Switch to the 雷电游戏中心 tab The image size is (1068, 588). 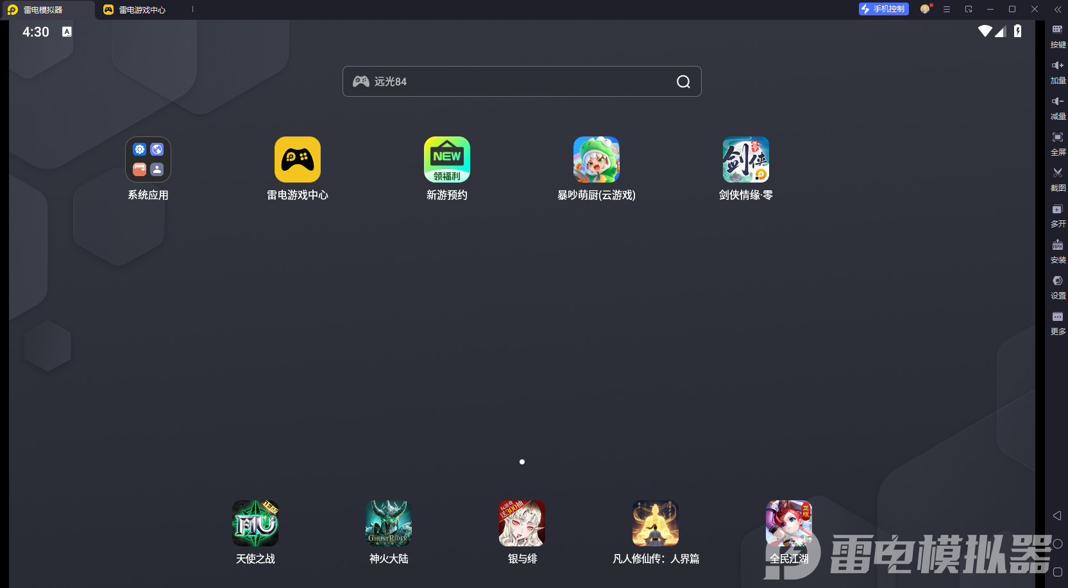pyautogui.click(x=142, y=10)
